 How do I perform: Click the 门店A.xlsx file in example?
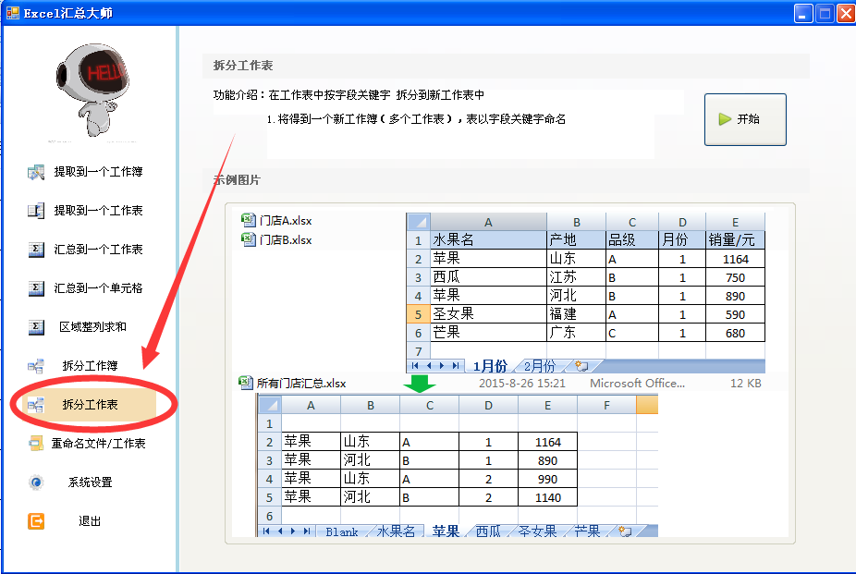[285, 221]
